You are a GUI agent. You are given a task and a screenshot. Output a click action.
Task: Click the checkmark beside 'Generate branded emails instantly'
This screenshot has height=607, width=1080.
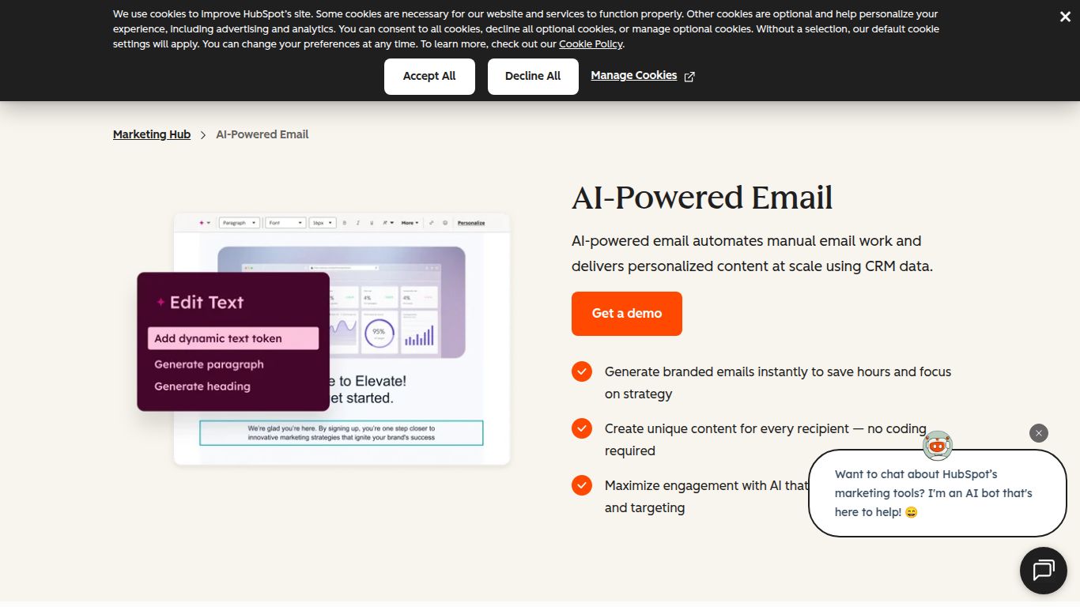[582, 371]
